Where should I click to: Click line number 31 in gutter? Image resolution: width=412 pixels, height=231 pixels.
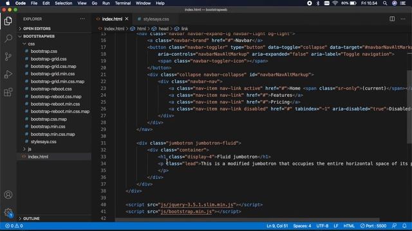coord(103,143)
